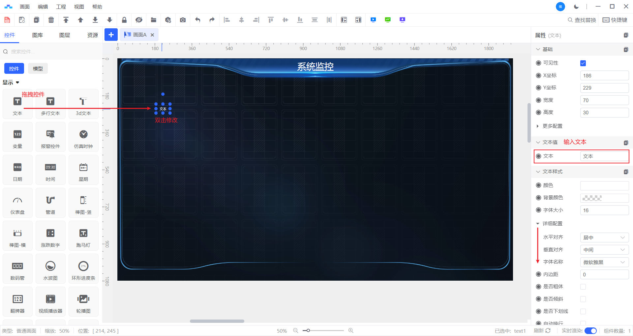Screen dimensions: 633x336
Task: Click the trash delete icon
Action: click(x=51, y=20)
